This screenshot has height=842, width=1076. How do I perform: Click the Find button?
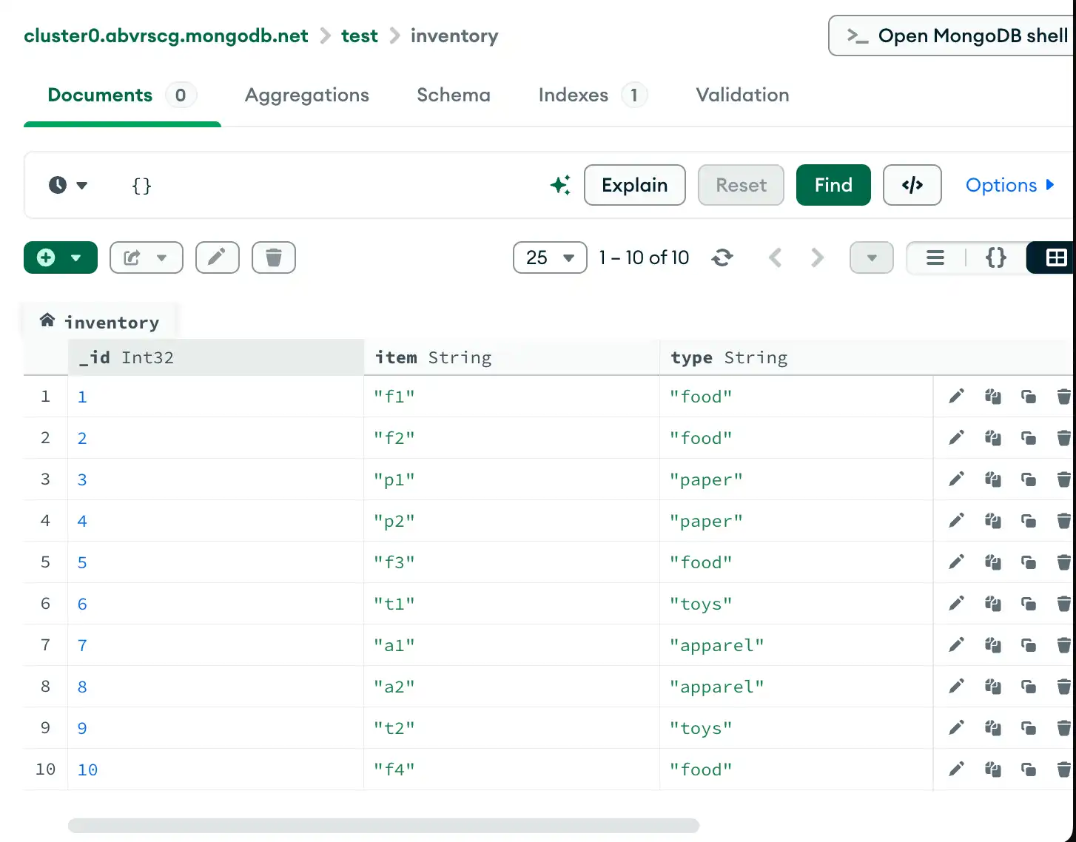pyautogui.click(x=833, y=185)
